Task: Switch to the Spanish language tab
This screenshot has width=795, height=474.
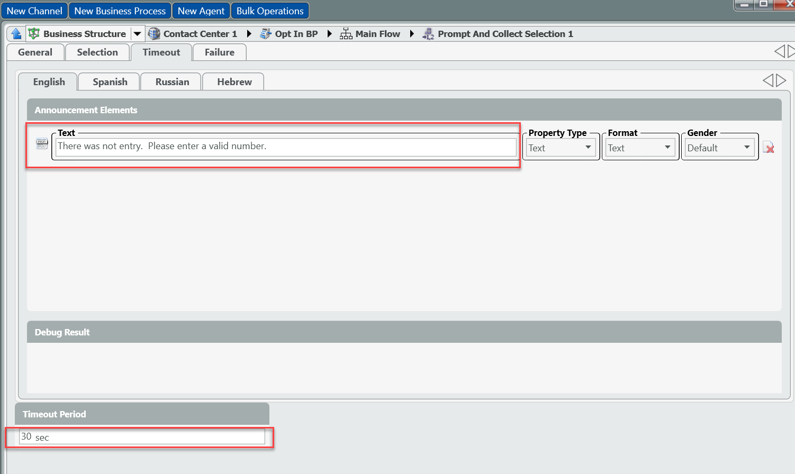Action: coord(110,82)
